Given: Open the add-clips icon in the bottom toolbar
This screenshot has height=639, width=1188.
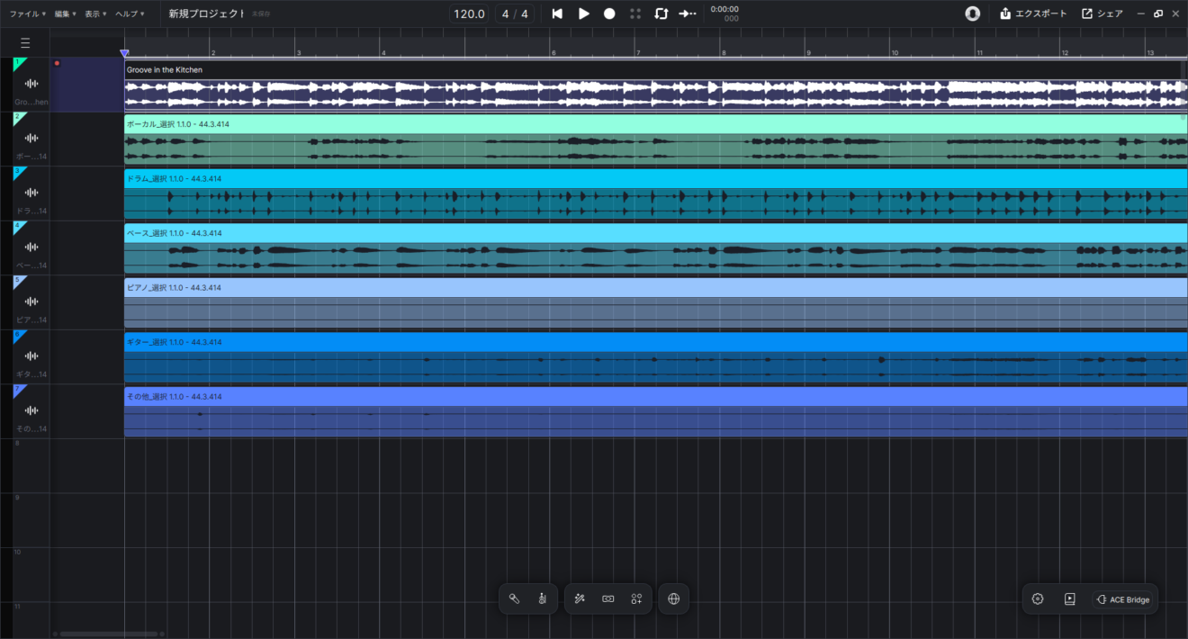Looking at the screenshot, I should pyautogui.click(x=636, y=598).
